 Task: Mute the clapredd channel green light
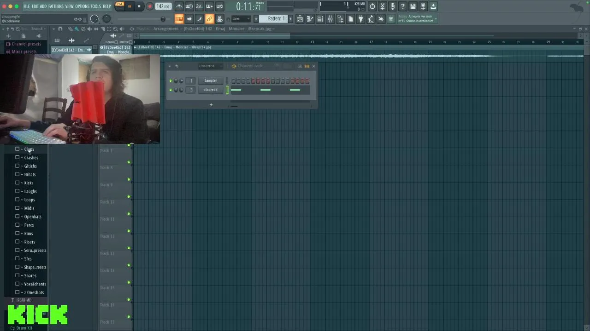pos(171,90)
